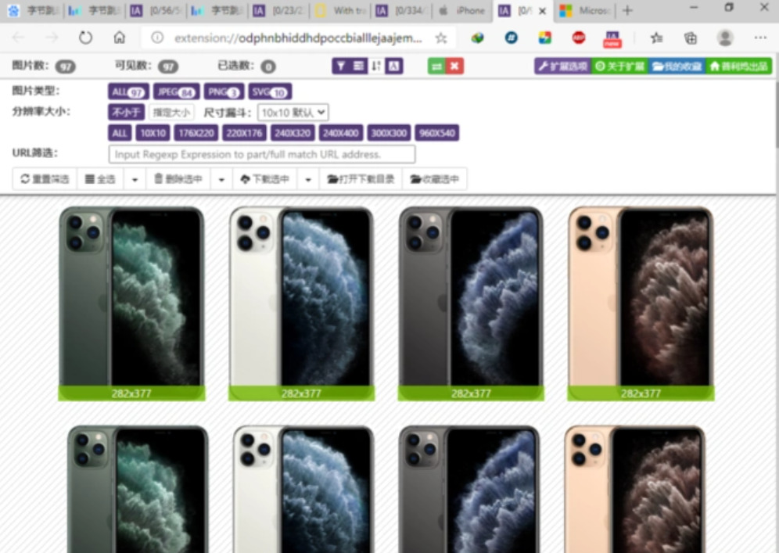Switch to the [0/23/2 IA browser tab
Image resolution: width=779 pixels, height=553 pixels.
pyautogui.click(x=278, y=10)
